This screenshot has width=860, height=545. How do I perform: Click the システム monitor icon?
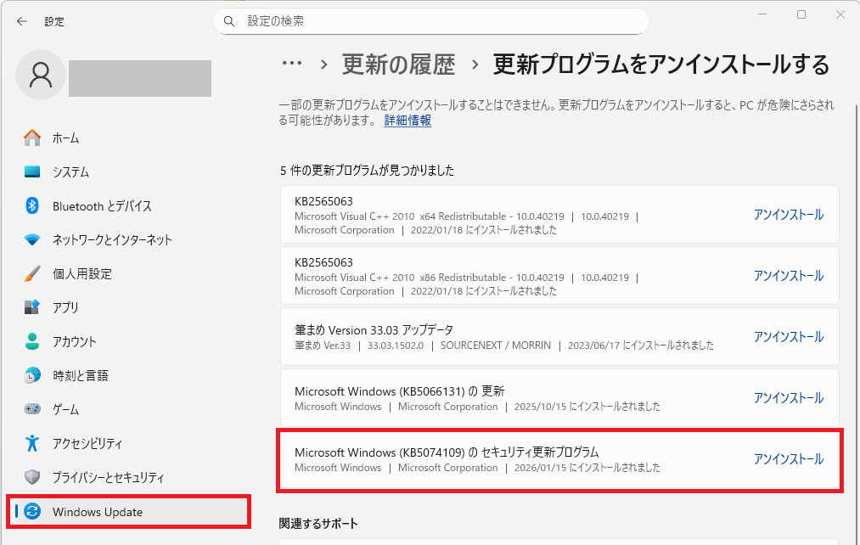[32, 171]
